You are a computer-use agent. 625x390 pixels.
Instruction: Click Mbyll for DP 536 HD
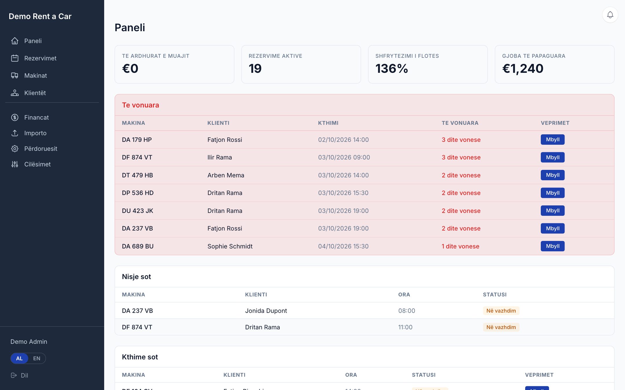553,193
